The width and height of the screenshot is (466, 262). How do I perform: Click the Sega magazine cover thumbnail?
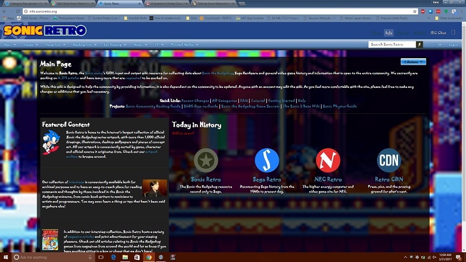pos(50,239)
